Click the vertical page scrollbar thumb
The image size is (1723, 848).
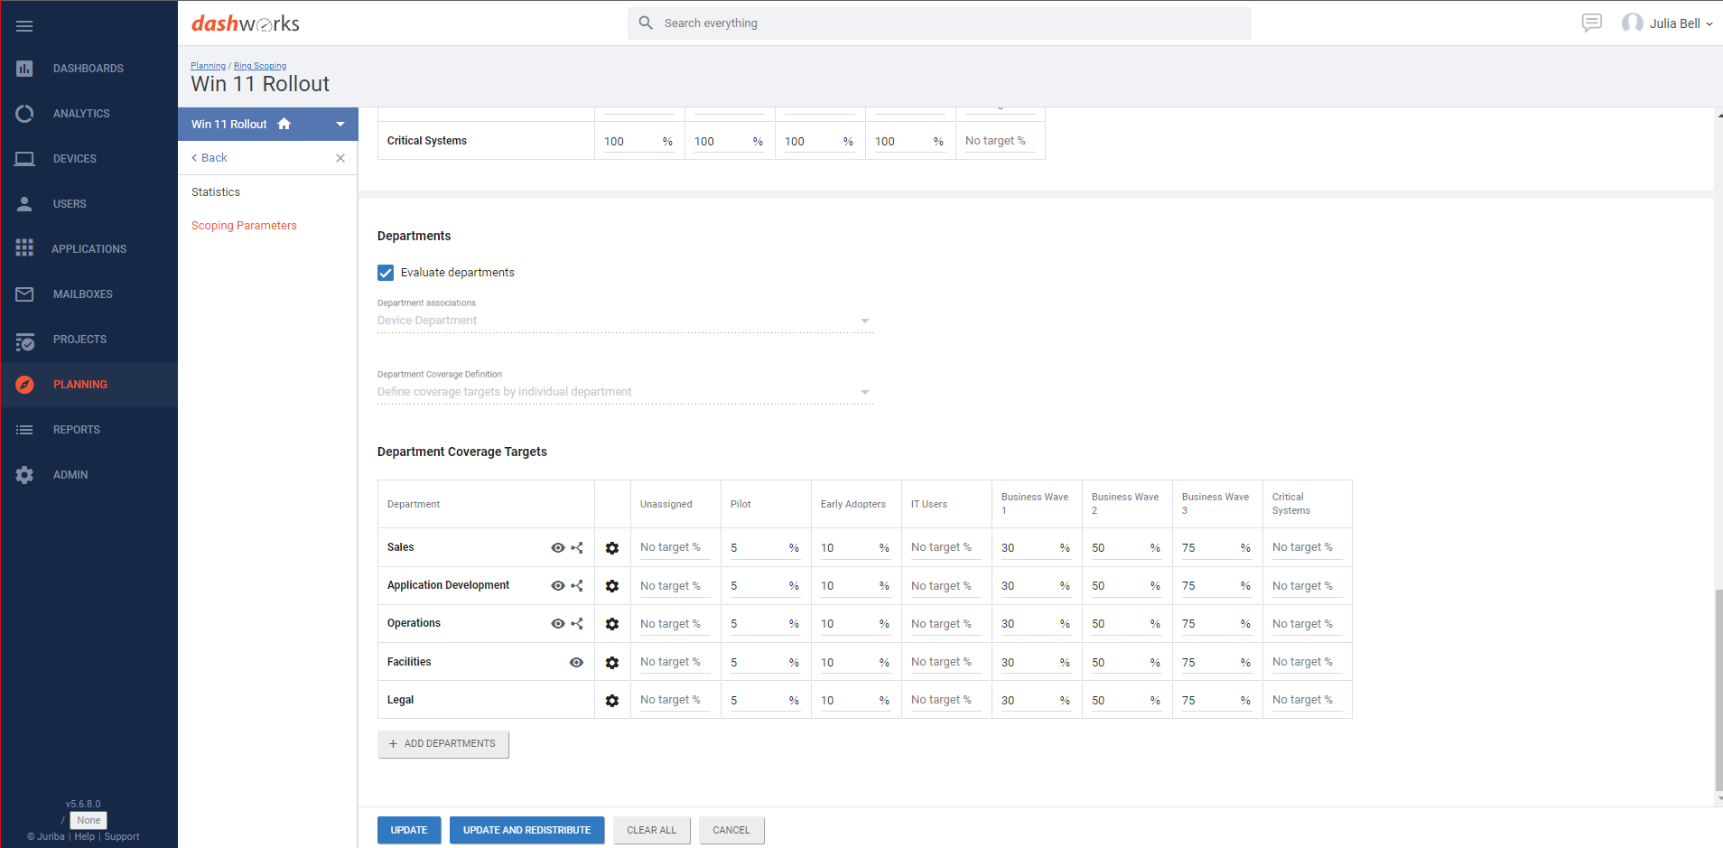click(x=1718, y=689)
